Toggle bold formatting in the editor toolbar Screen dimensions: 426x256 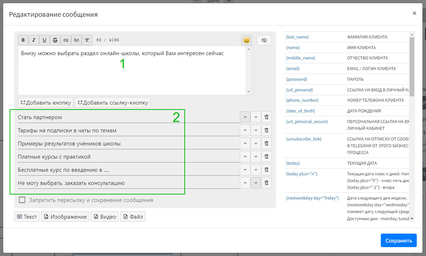pos(23,40)
